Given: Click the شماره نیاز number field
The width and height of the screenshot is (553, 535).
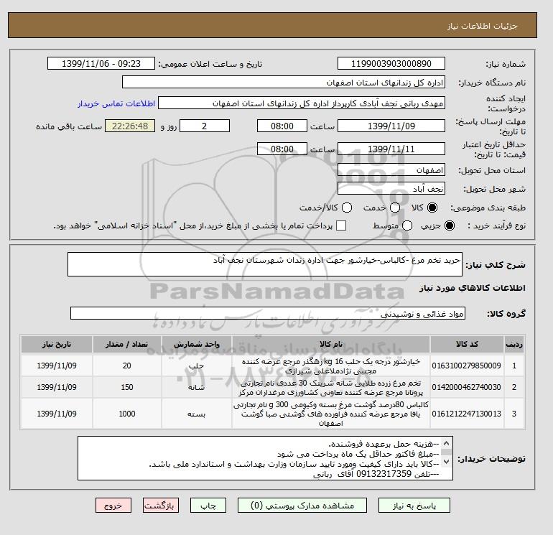Looking at the screenshot, I should coord(391,63).
